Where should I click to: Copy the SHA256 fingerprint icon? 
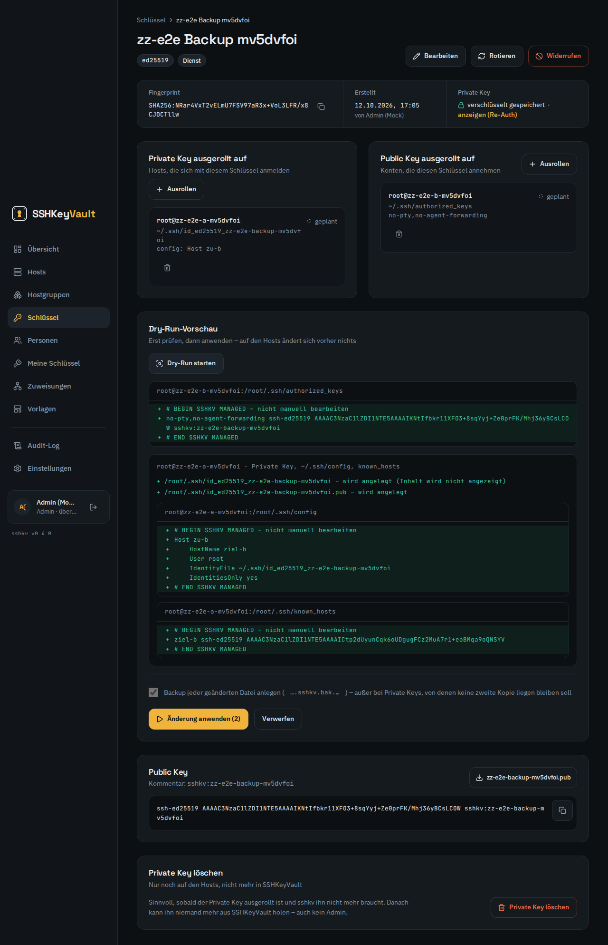(321, 107)
